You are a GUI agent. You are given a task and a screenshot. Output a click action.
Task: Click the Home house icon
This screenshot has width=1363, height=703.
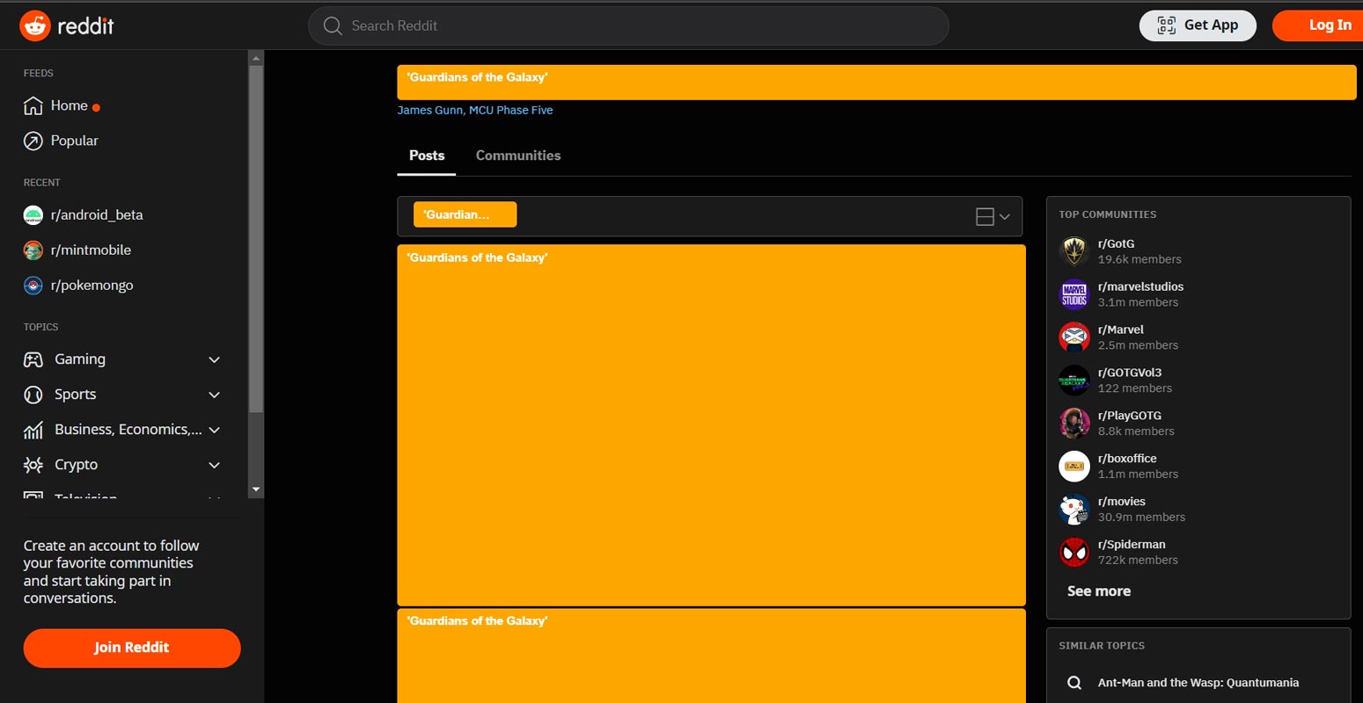click(33, 105)
